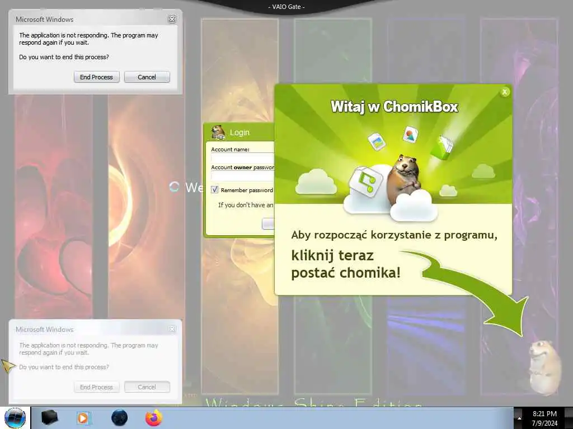573x429 pixels.
Task: Click the hamster icon in the Login title
Action: [219, 132]
